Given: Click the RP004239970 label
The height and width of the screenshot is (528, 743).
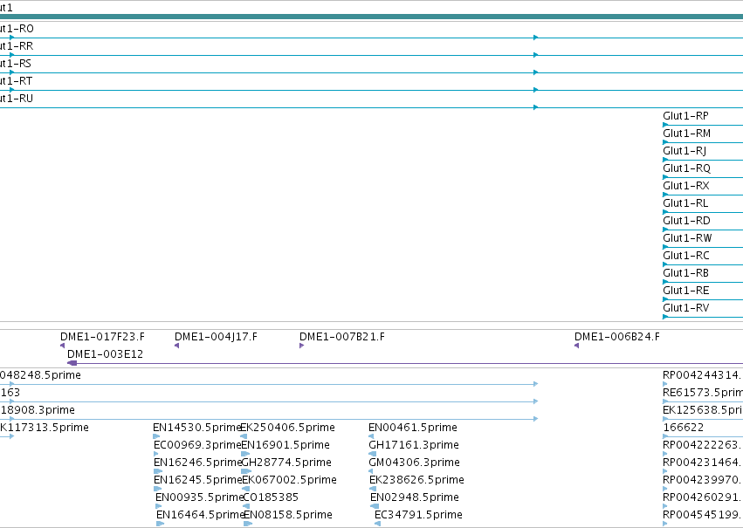Looking at the screenshot, I should pyautogui.click(x=701, y=480).
